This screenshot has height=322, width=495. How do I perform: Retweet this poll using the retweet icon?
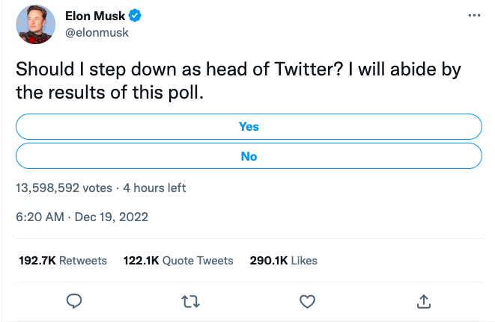[190, 300]
